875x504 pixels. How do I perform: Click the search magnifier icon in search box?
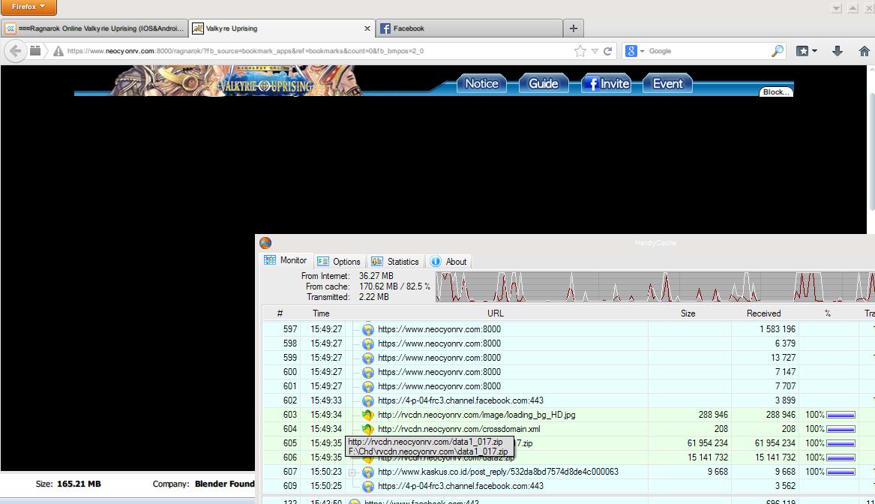[x=778, y=51]
